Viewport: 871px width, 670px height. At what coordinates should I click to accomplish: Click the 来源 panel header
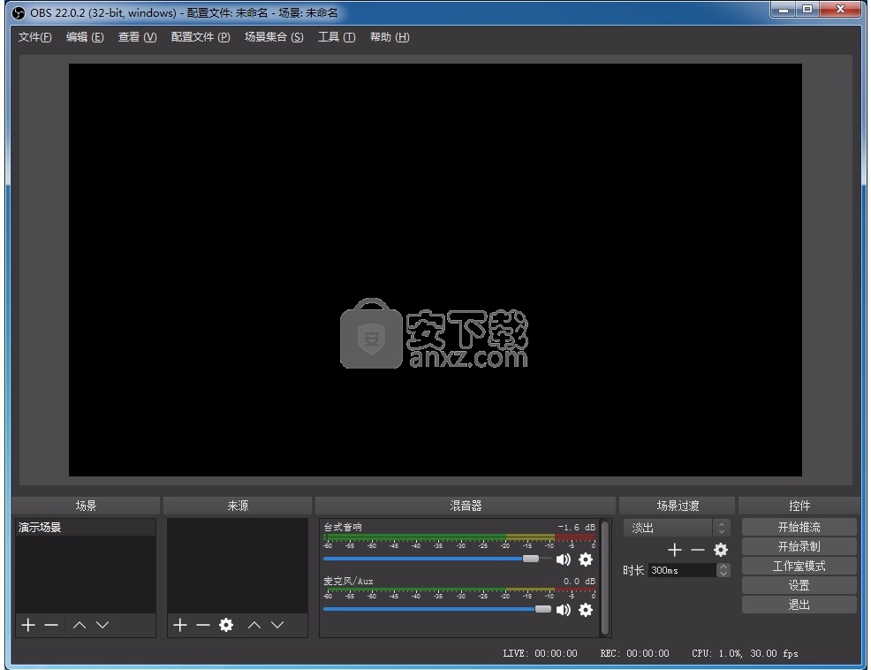coord(238,506)
